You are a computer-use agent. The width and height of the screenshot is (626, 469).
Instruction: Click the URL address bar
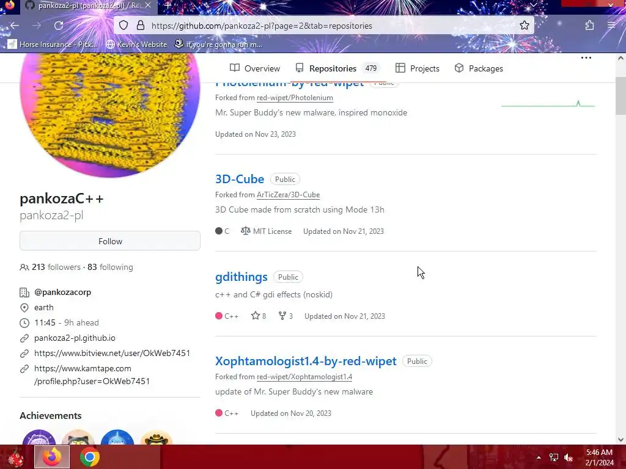[x=323, y=26]
